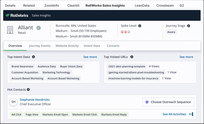Open Stephanie Hendricks contact link
204x124 pixels.
tap(35, 100)
